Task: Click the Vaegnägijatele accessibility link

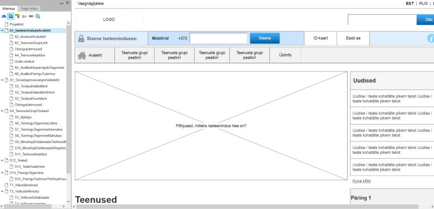Action: [91, 4]
